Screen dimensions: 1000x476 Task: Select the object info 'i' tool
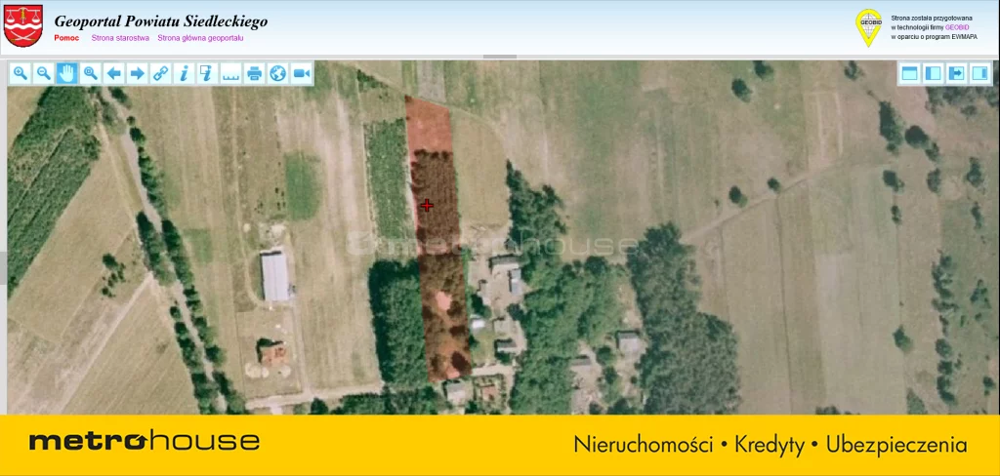(184, 73)
